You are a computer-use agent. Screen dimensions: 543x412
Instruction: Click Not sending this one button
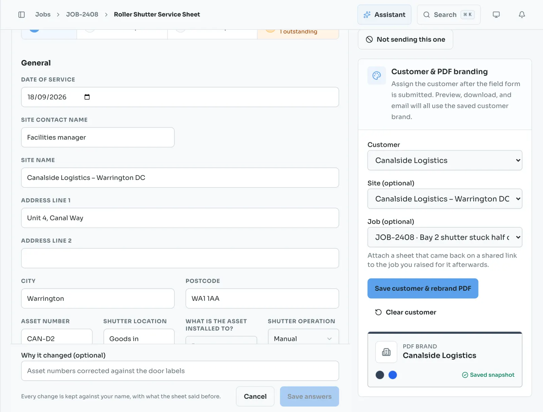point(405,39)
